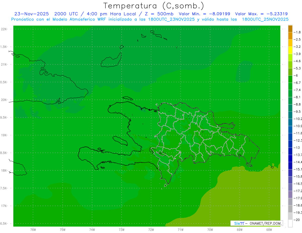The image size is (302, 233).
Task: Click the '21N' latitude axis label
Action: [4, 64]
